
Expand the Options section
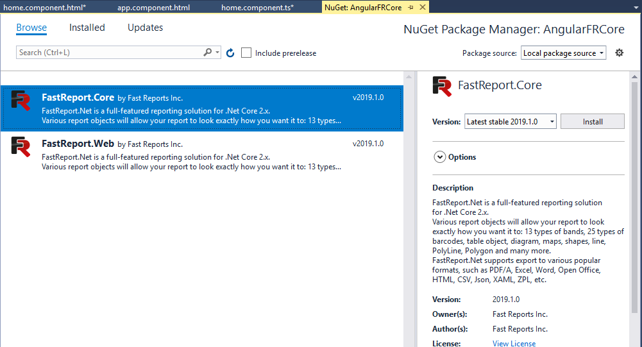440,157
